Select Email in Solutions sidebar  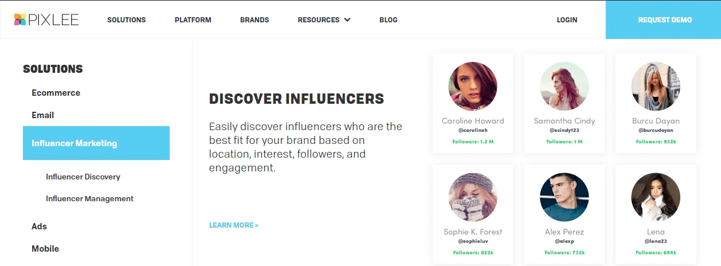coord(43,115)
